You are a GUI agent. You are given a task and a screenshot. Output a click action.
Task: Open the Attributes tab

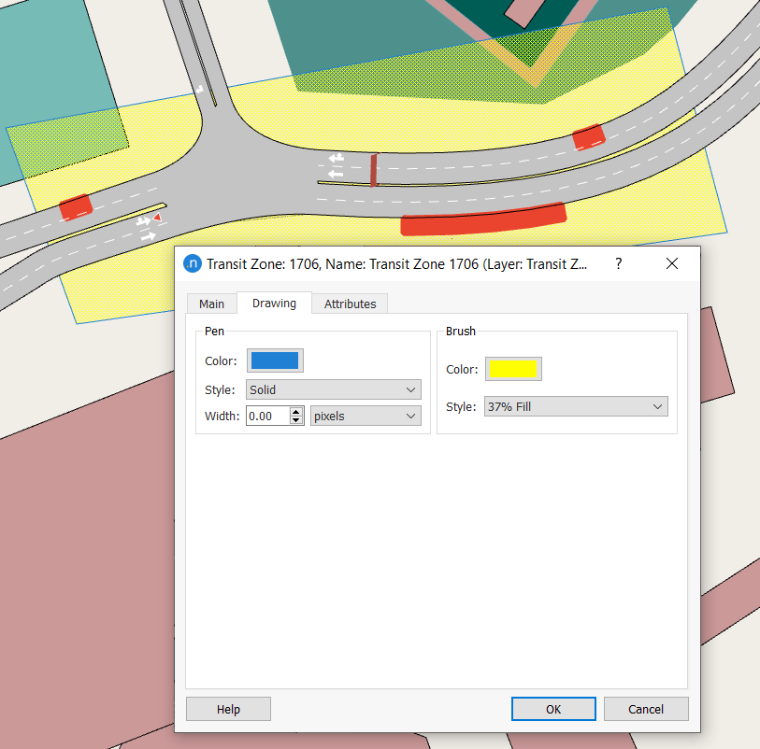[350, 304]
